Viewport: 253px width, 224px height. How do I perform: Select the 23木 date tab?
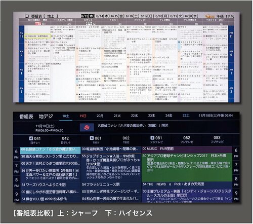pyautogui.click(x=151, y=116)
